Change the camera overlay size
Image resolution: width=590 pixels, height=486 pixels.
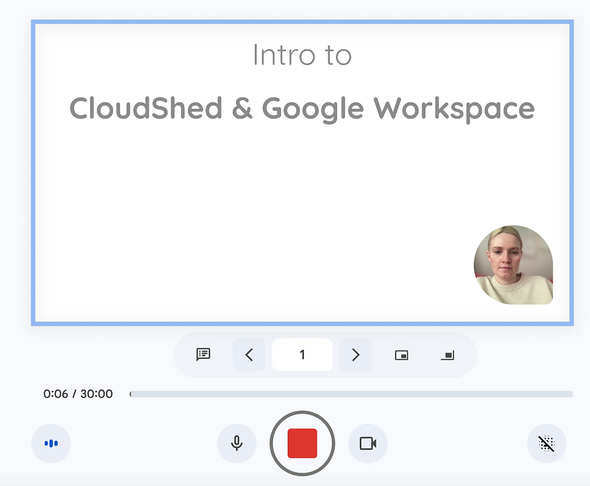(x=447, y=355)
